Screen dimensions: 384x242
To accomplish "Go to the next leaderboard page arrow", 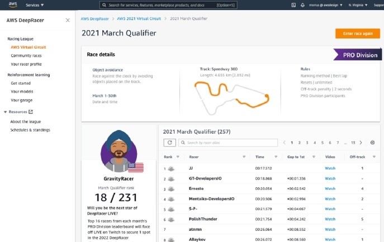I will [x=361, y=143].
